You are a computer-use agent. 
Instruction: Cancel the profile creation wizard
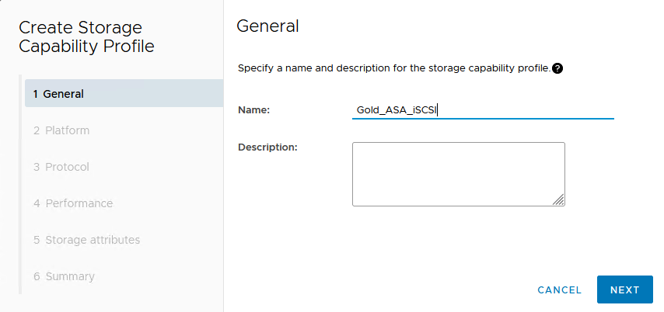pyautogui.click(x=559, y=290)
